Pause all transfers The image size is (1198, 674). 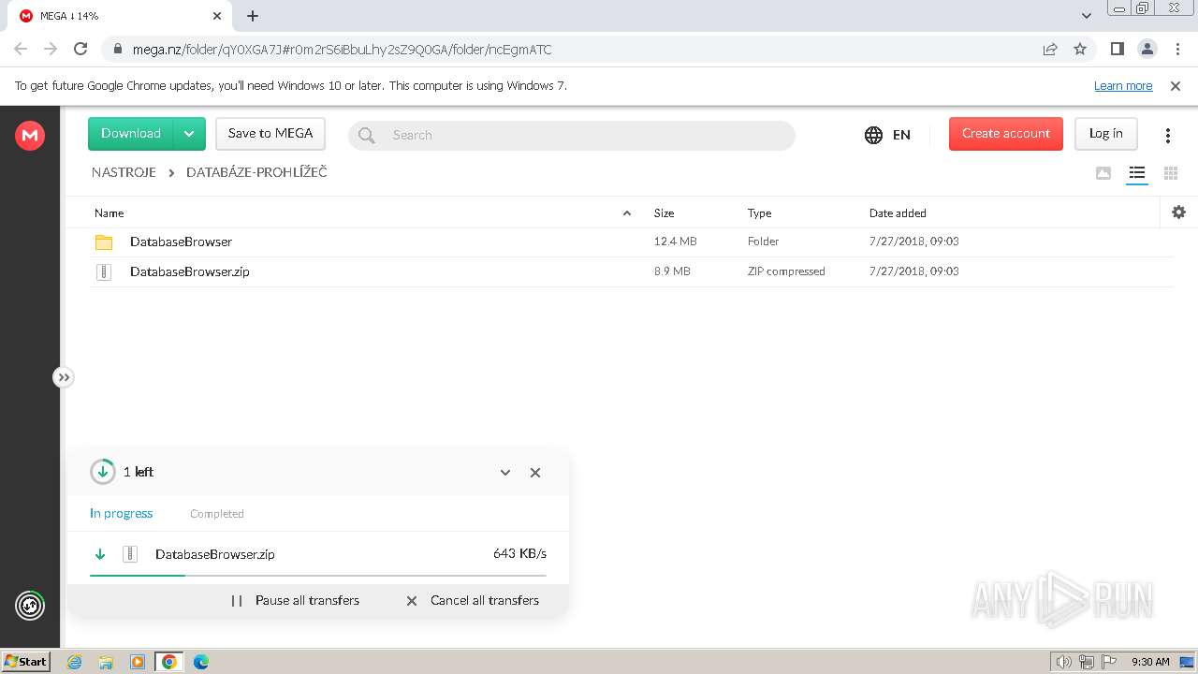click(296, 600)
